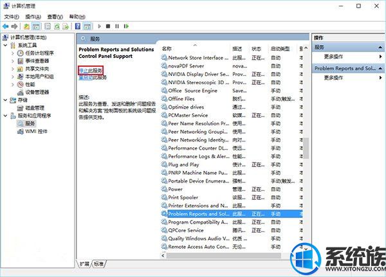Select the Plug and Play service row

coord(232,165)
